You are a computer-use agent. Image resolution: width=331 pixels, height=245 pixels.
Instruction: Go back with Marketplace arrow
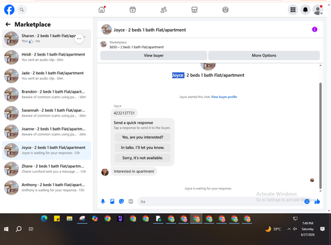click(x=8, y=24)
